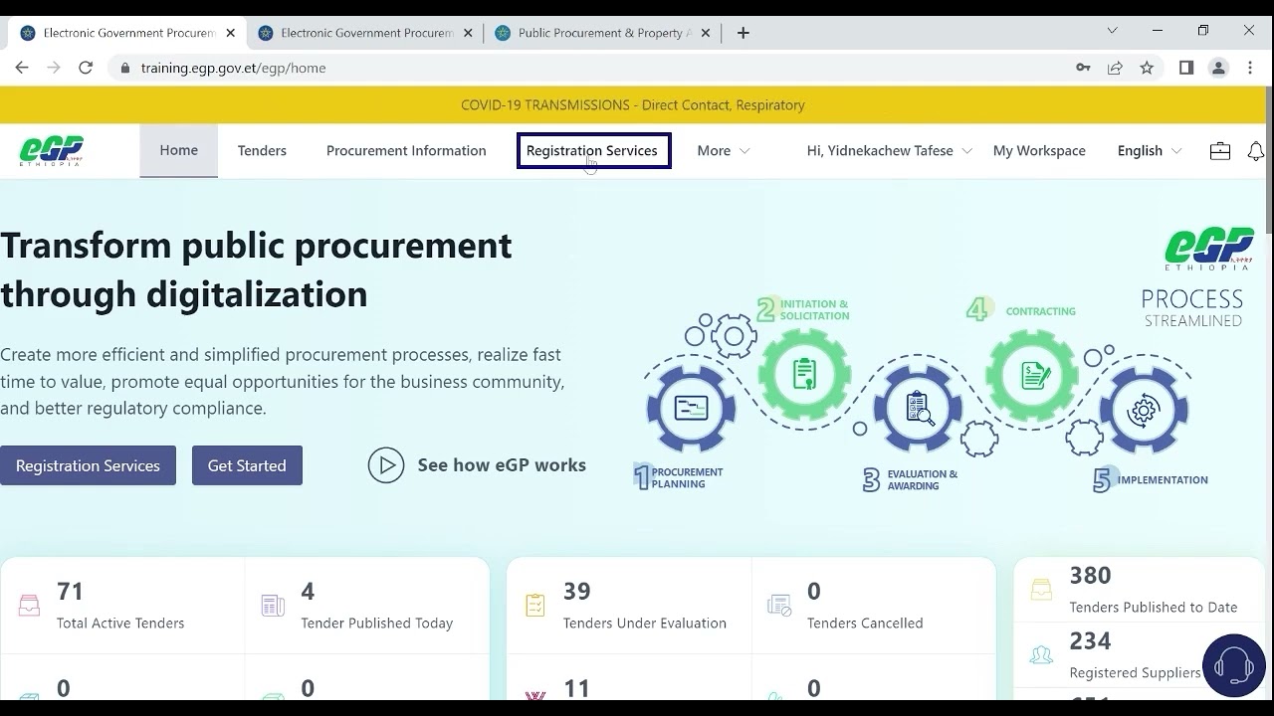Click the COVID-19 TRANSMISSIONS banner text

click(x=633, y=104)
